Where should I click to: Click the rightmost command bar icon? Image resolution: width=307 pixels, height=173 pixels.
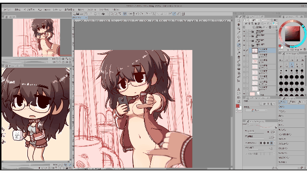point(183,14)
